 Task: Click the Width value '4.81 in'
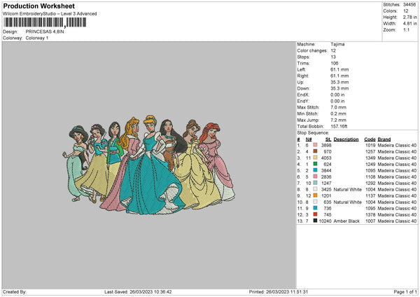[x=409, y=24]
